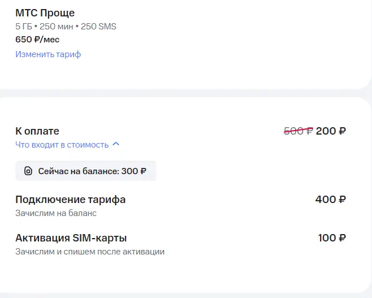The width and height of the screenshot is (372, 298).
Task: Click the 400 ₽ tariff connection amount
Action: click(331, 200)
